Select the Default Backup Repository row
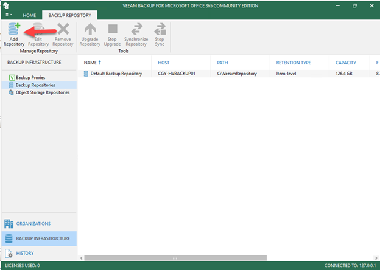Screen dimensions: 380x270 229,74
